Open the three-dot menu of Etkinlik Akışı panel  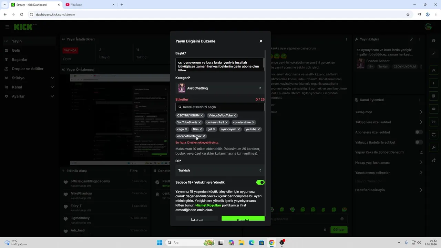(x=145, y=171)
